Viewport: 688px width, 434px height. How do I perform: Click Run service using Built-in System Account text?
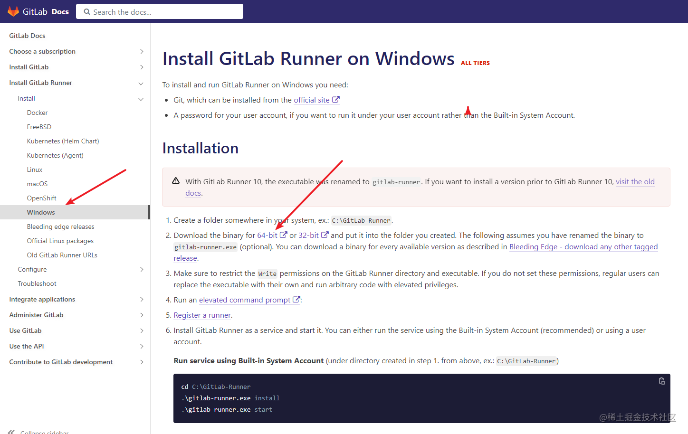click(248, 360)
